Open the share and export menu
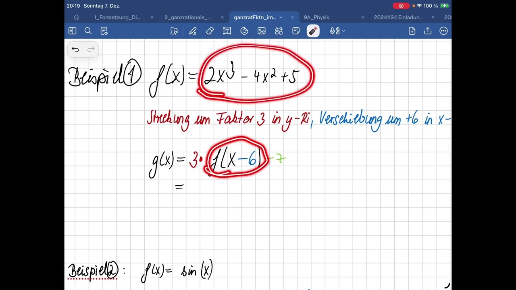The height and width of the screenshot is (290, 516). [x=428, y=31]
